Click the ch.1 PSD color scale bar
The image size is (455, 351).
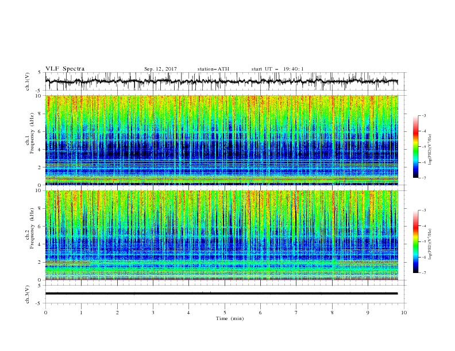(415, 147)
